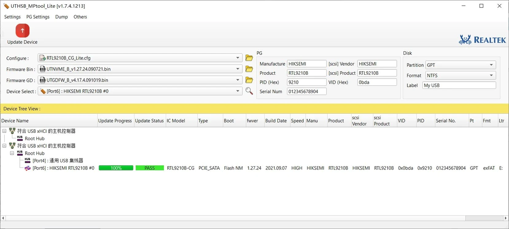Click the first xHCI host controller icon

(12, 131)
